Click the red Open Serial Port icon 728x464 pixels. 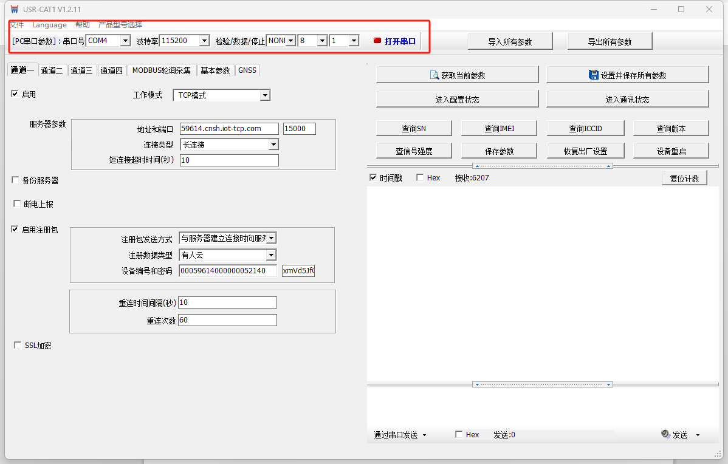(377, 41)
